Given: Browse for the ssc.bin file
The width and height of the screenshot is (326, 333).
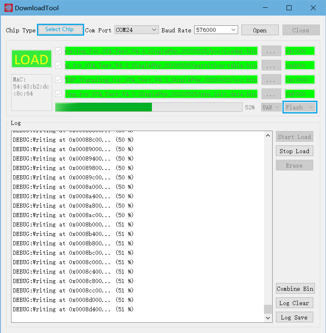Looking at the screenshot, I should 271,79.
